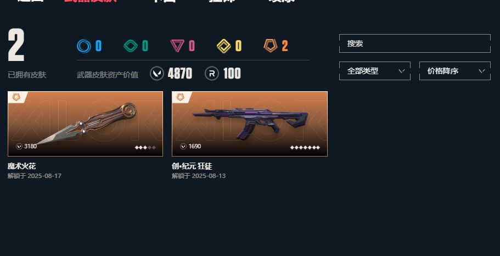500x256 pixels.
Task: Select the red highlighted weapon skins tab
Action: [x=90, y=1]
